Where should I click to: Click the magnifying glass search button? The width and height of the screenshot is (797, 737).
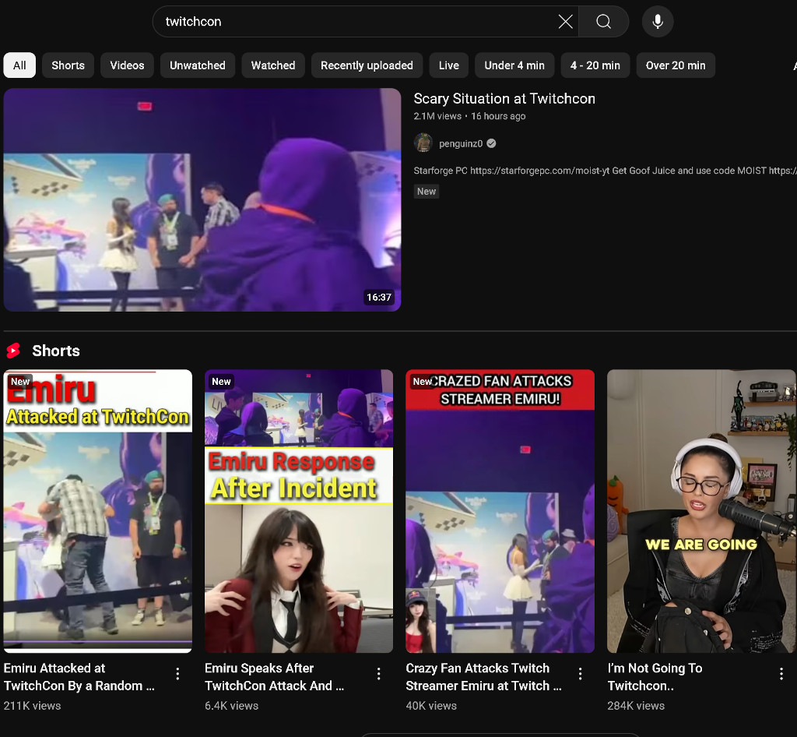(603, 22)
